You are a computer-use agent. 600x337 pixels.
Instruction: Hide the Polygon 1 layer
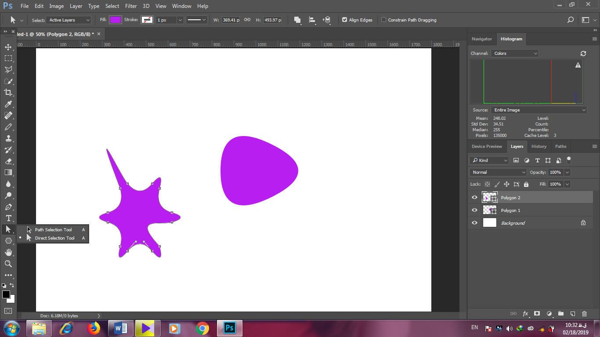474,210
